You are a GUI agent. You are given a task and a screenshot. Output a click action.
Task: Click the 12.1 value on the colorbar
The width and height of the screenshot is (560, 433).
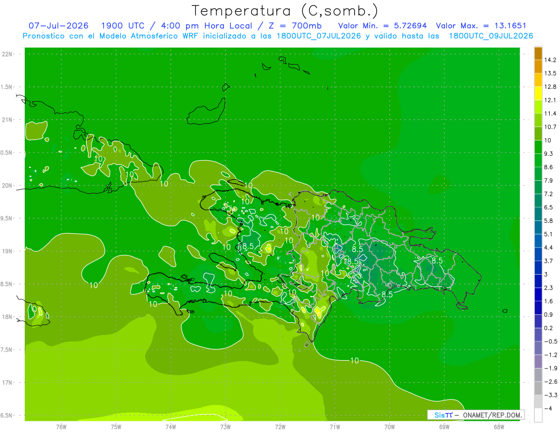[x=550, y=100]
